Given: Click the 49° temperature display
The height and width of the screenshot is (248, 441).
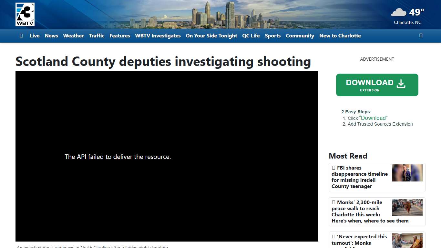Looking at the screenshot, I should coord(416,12).
